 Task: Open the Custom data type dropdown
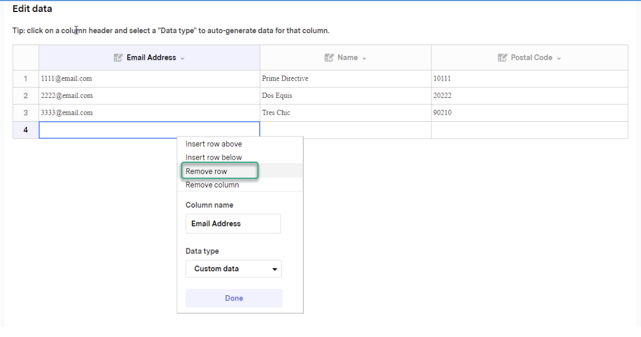[233, 269]
